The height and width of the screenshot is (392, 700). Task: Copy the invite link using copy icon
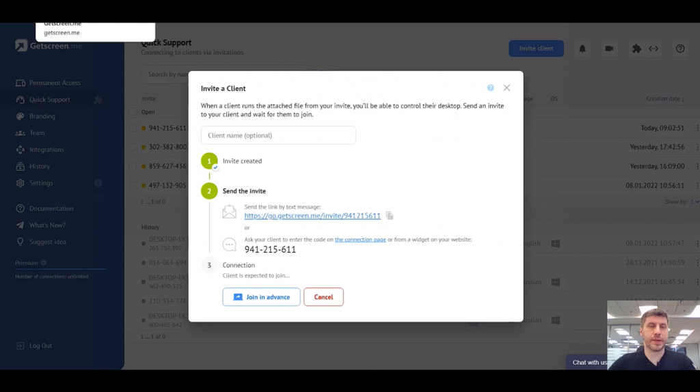[x=389, y=216]
